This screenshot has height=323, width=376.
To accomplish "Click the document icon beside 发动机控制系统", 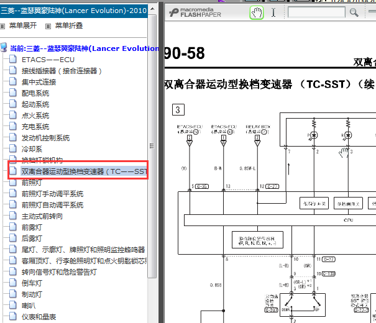I will pyautogui.click(x=13, y=137).
